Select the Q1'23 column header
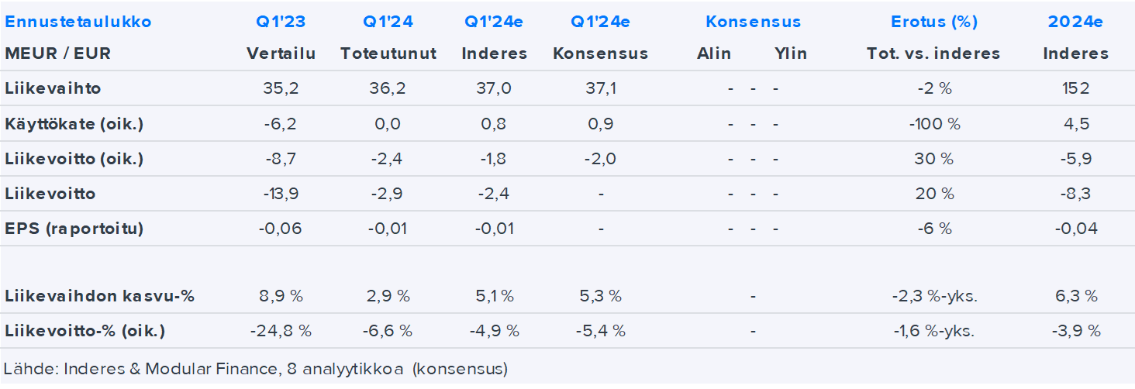This screenshot has height=389, width=1135. [x=280, y=22]
